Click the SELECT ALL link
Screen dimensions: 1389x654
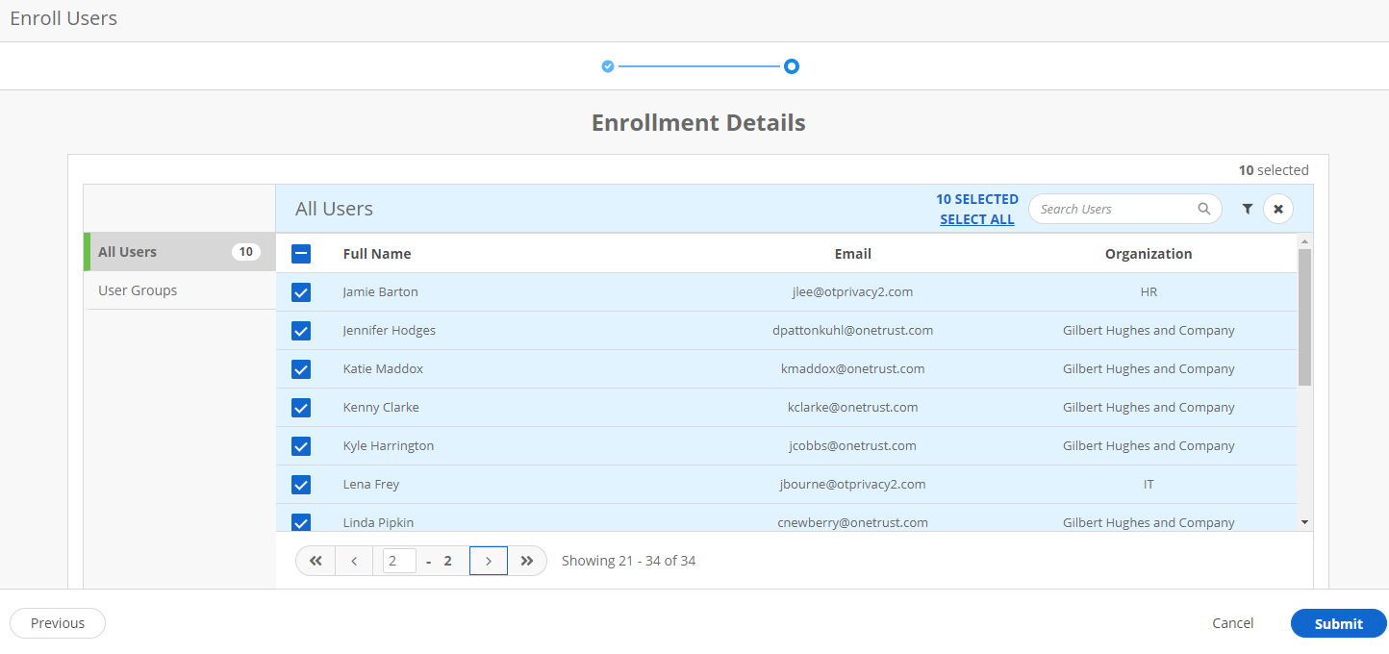[976, 219]
